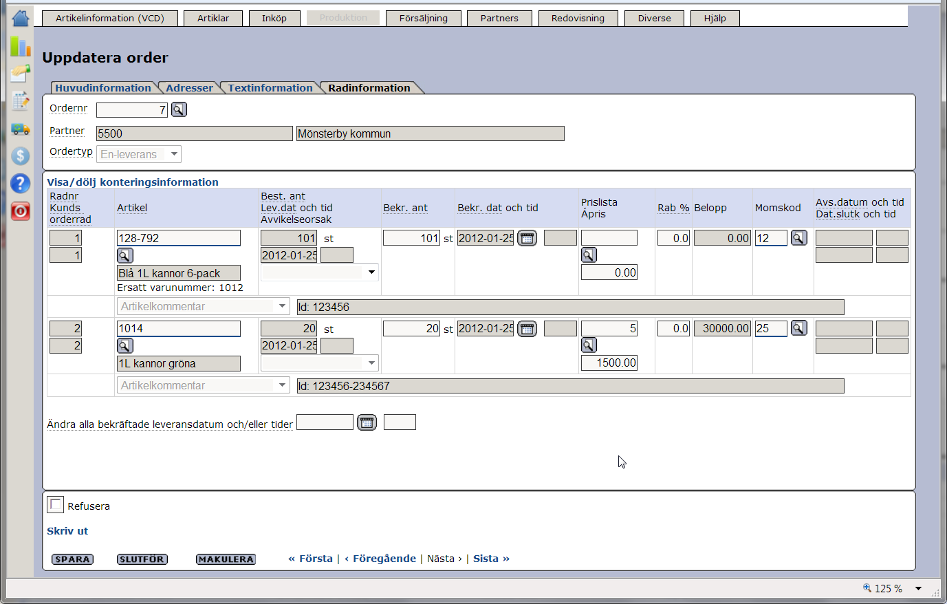This screenshot has width=947, height=604.
Task: Open the Diverse menu
Action: coord(654,19)
